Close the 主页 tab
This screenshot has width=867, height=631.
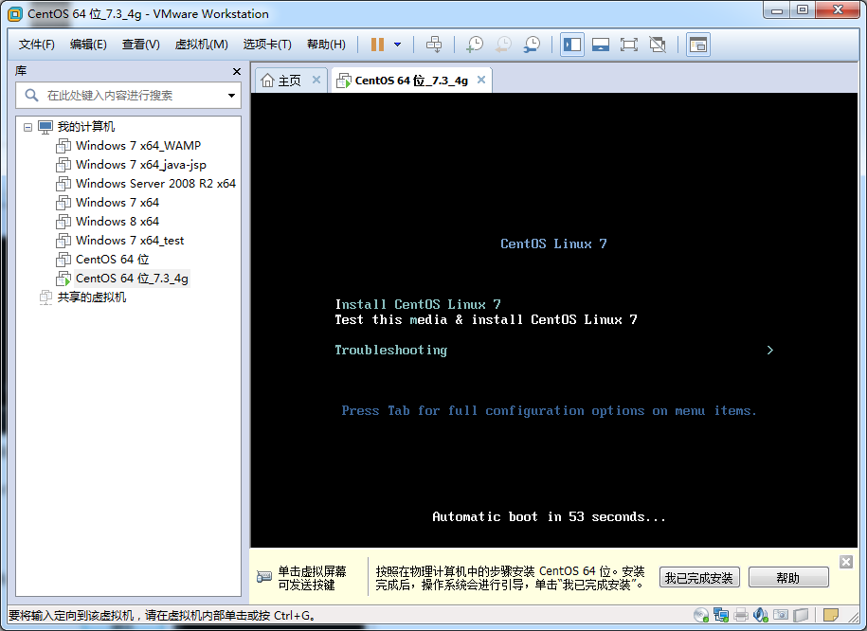click(x=316, y=80)
